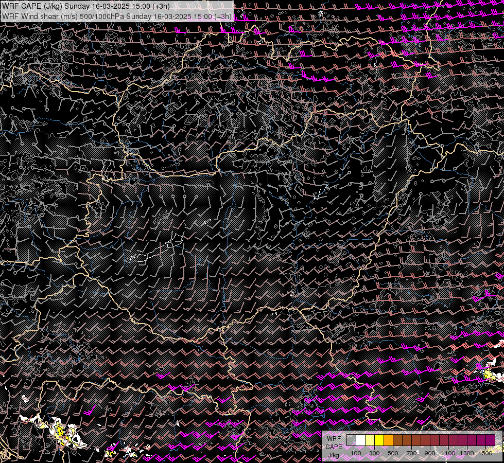The image size is (504, 463).
Task: Click the WRF Wind shear title line
Action: click(117, 16)
